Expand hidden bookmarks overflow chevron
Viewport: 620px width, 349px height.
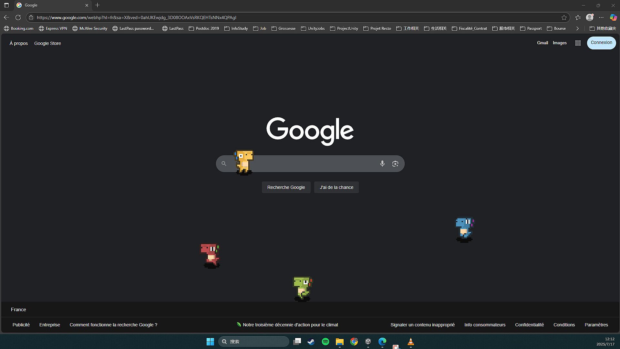pyautogui.click(x=577, y=28)
